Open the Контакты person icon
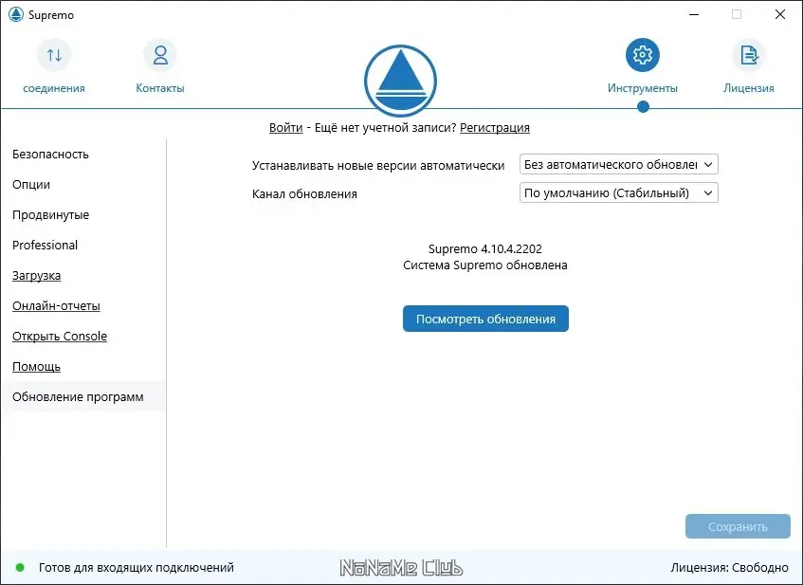The height and width of the screenshot is (585, 803). (x=160, y=55)
